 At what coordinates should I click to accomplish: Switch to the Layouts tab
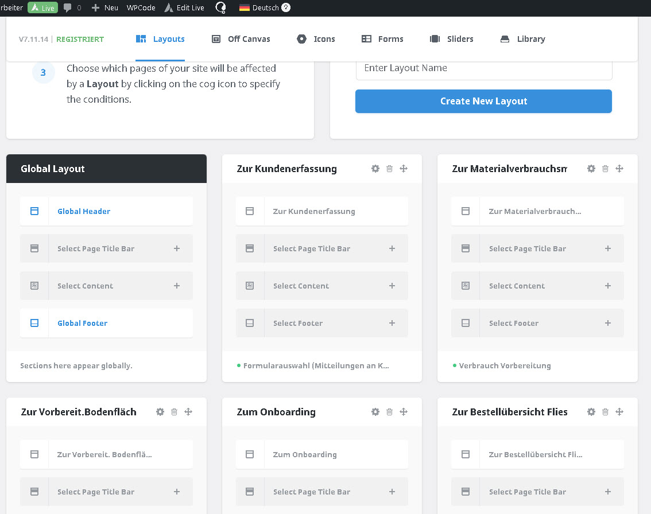point(160,39)
